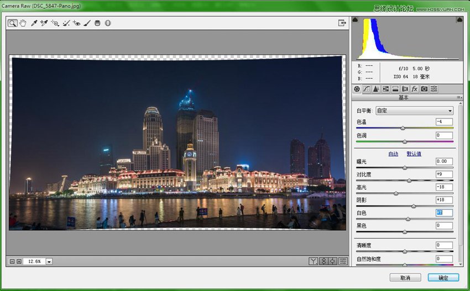Open the fx Effects panel
The height and width of the screenshot is (291, 470).
pyautogui.click(x=414, y=89)
